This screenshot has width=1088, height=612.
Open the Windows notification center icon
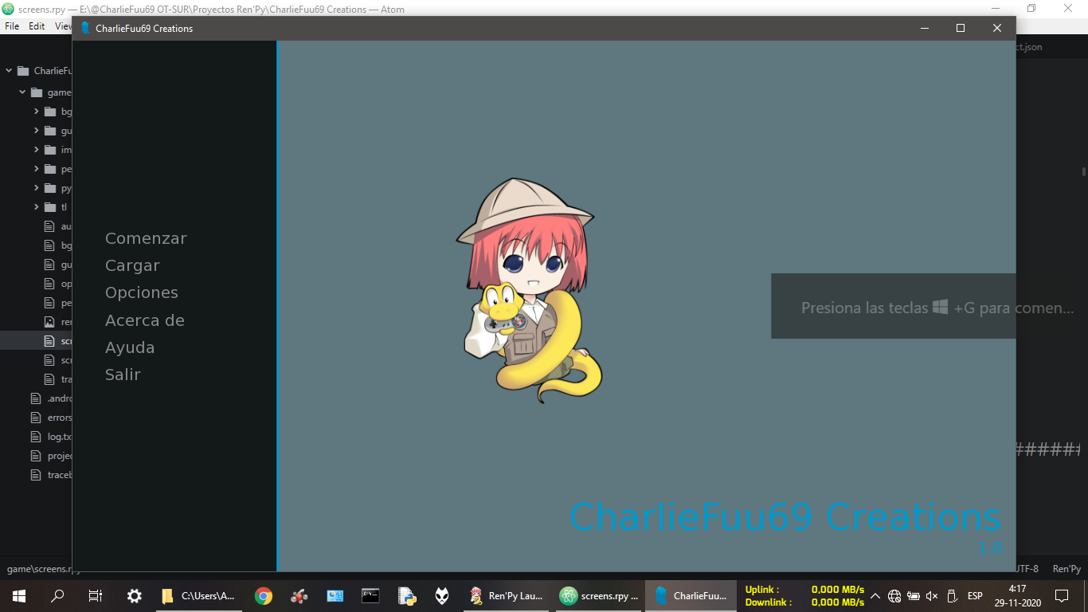point(1061,595)
